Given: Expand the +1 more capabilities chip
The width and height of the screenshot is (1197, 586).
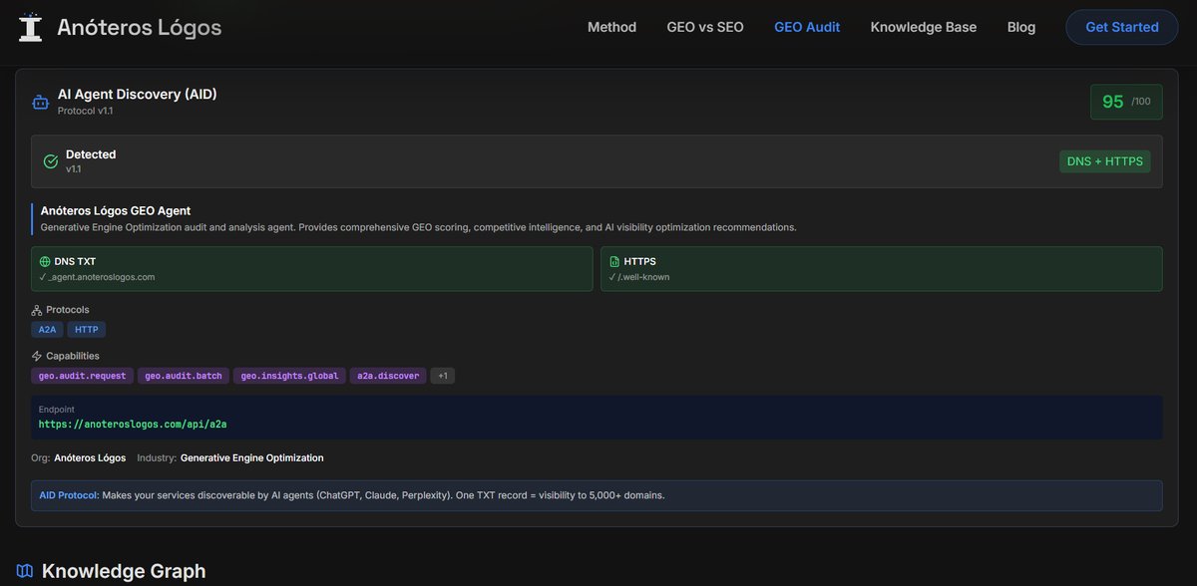Looking at the screenshot, I should coord(443,376).
